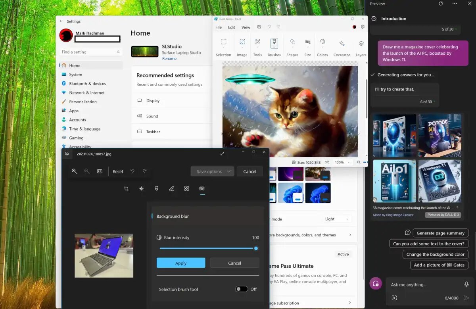Open Image dropdown in Paint ribbon
The height and width of the screenshot is (309, 476).
pos(242,47)
